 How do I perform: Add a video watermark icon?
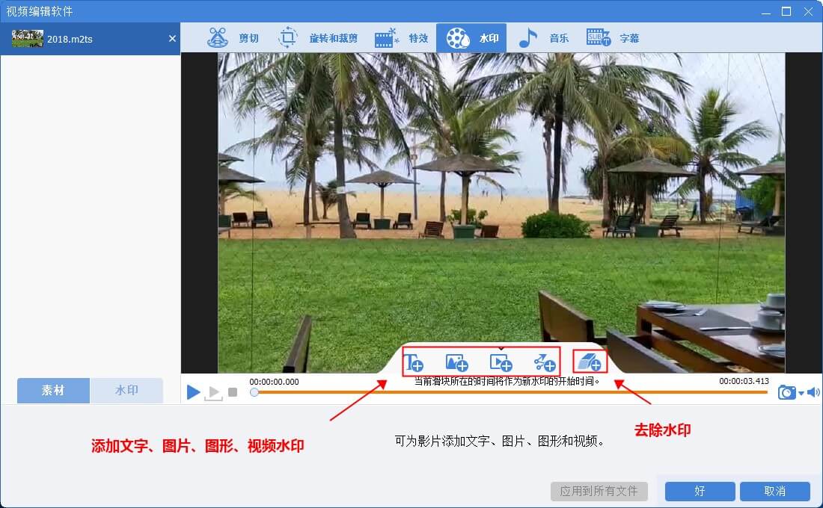[x=501, y=362]
